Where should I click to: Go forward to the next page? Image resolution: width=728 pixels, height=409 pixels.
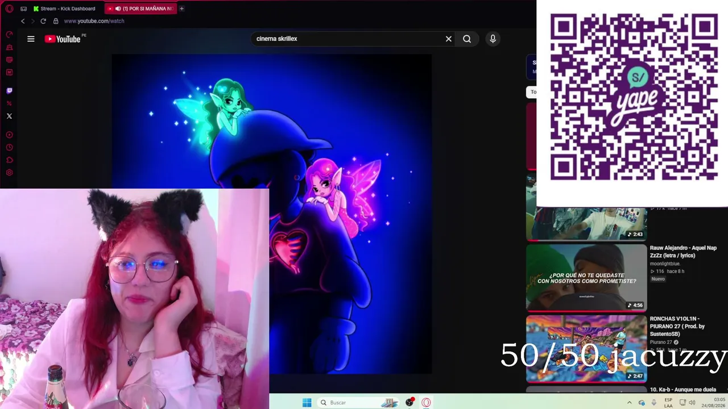pyautogui.click(x=32, y=21)
